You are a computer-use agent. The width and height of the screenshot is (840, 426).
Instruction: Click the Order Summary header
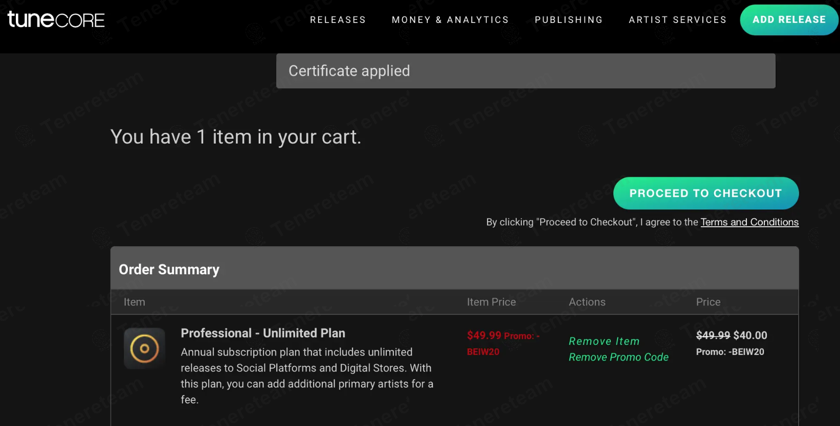pos(169,269)
